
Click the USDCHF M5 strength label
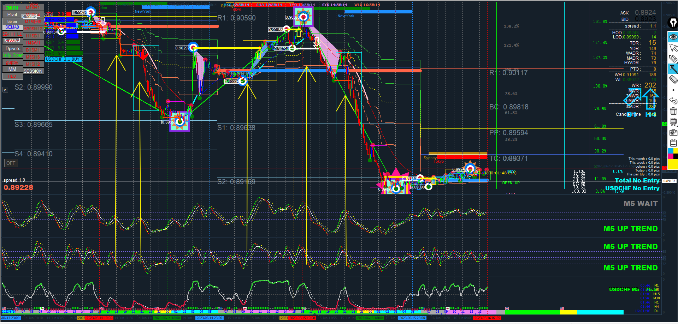[x=624, y=289]
